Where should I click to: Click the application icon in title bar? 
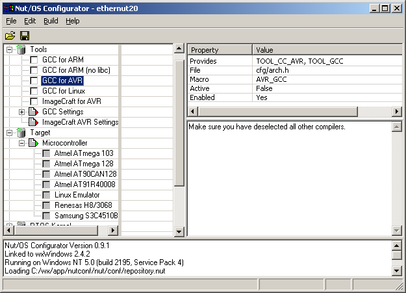click(8, 8)
